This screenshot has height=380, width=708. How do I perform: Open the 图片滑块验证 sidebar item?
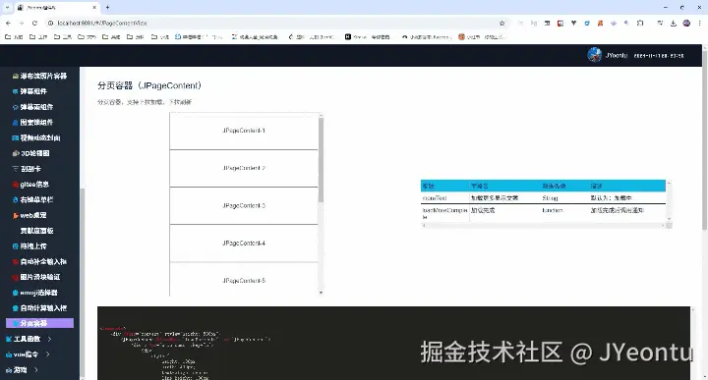coord(36,277)
